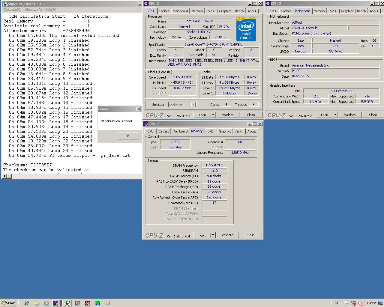Open About tab in CPU window

[252, 11]
